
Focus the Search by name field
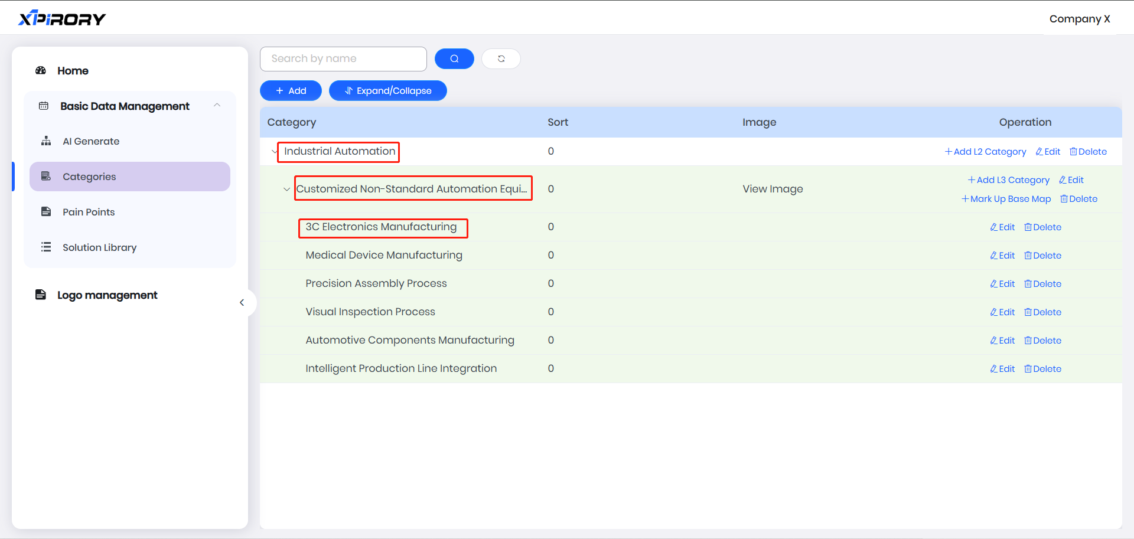343,58
